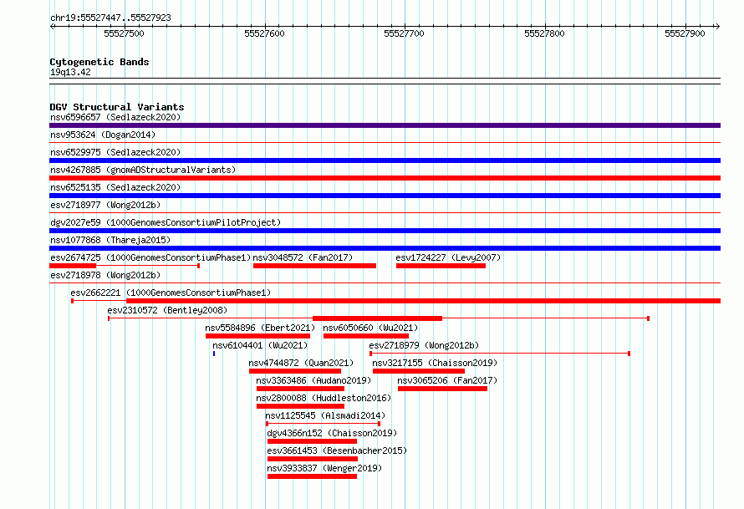Open nsv6050660 (Wu2021) variant label
Screen dimensions: 744x509
coord(370,328)
